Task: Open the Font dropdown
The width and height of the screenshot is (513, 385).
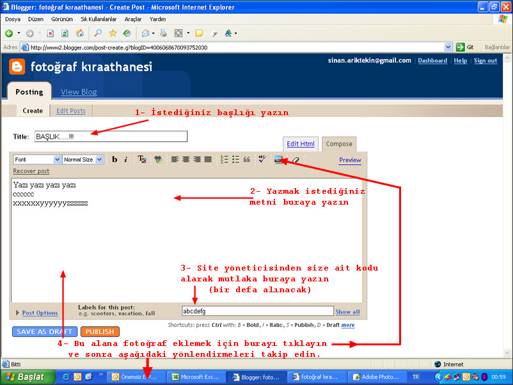Action: [x=37, y=159]
